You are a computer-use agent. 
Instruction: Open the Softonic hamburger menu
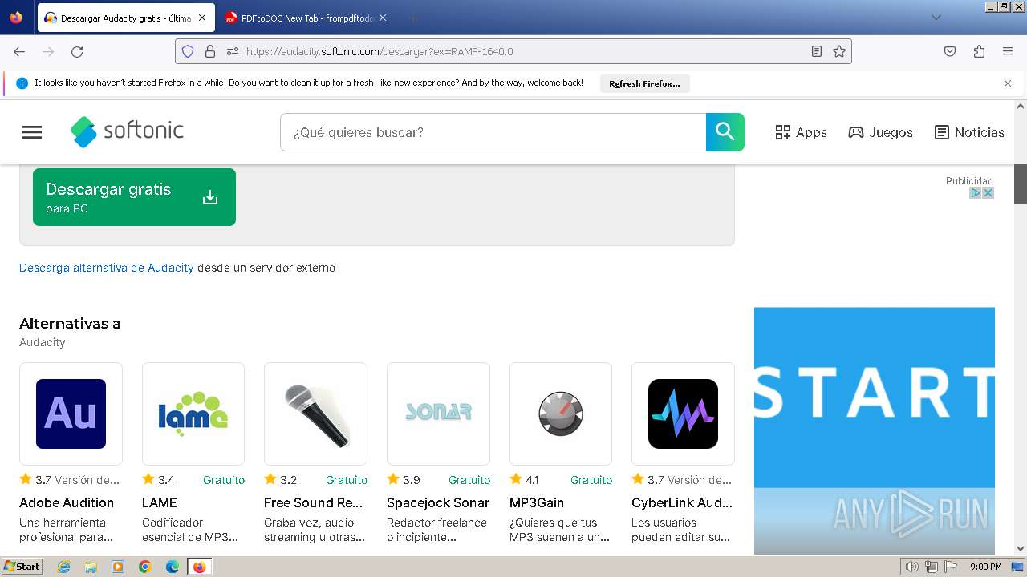(x=32, y=132)
